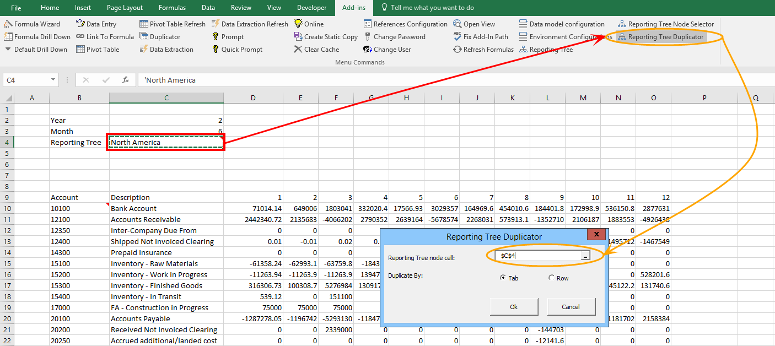
Task: Expand the Name Box dropdown
Action: 53,80
